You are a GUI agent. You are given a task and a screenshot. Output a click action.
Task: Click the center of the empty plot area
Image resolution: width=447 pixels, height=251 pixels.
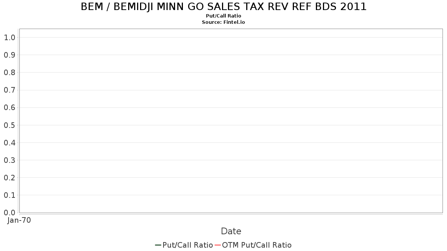(x=231, y=121)
